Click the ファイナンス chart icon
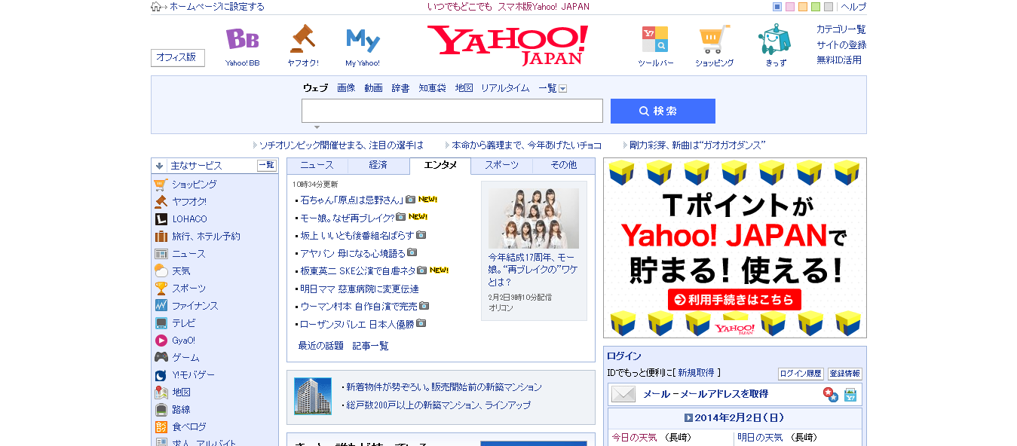Image resolution: width=1017 pixels, height=446 pixels. point(161,306)
